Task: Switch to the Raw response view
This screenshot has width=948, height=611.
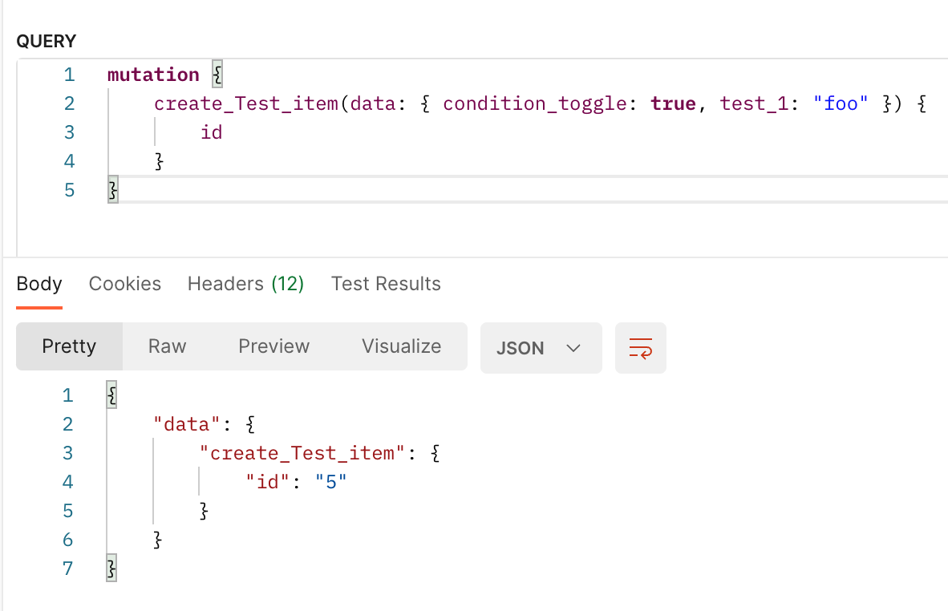Action: 167,346
